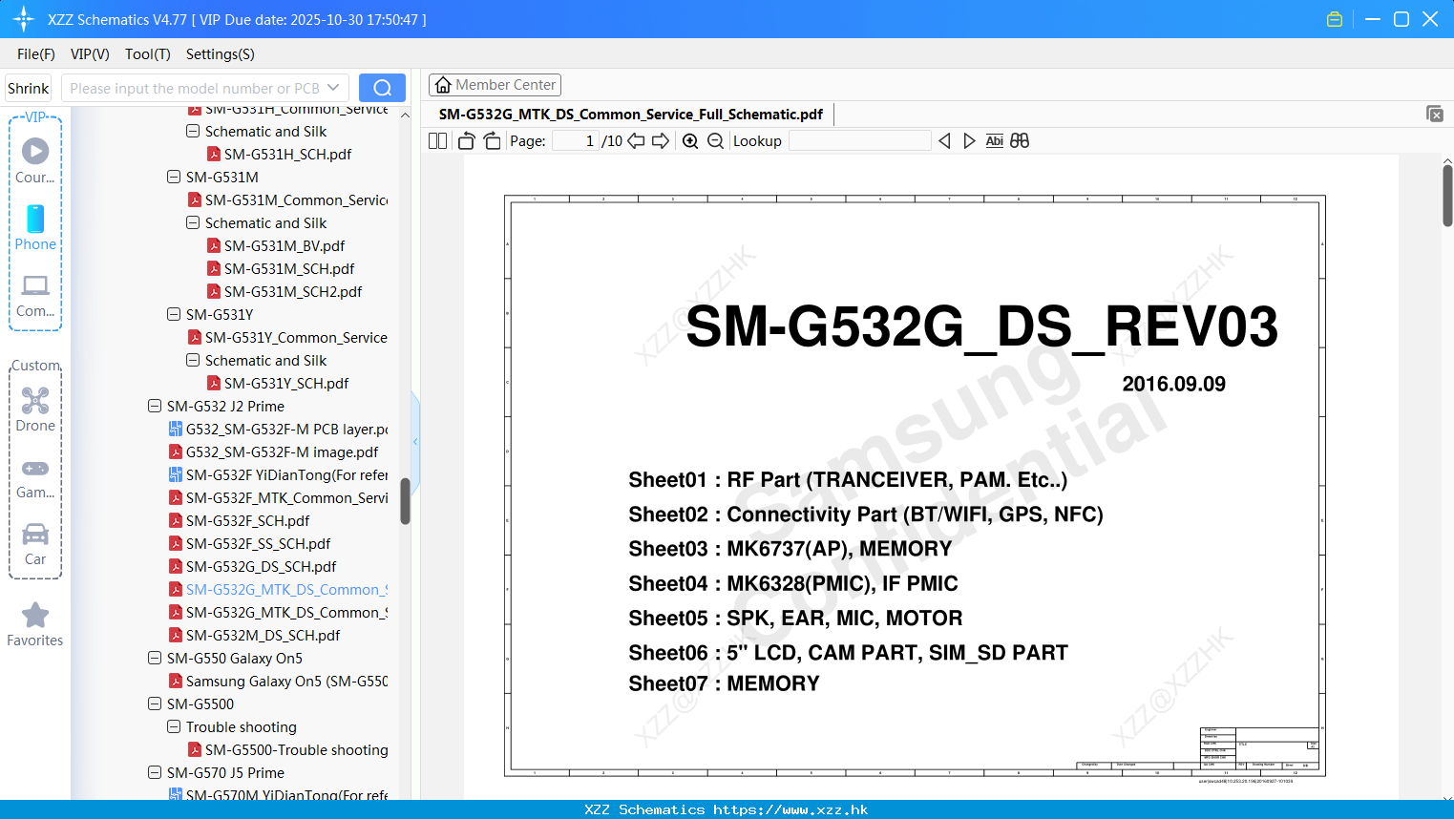Click the blue search button
The image size is (1454, 819).
click(x=382, y=88)
